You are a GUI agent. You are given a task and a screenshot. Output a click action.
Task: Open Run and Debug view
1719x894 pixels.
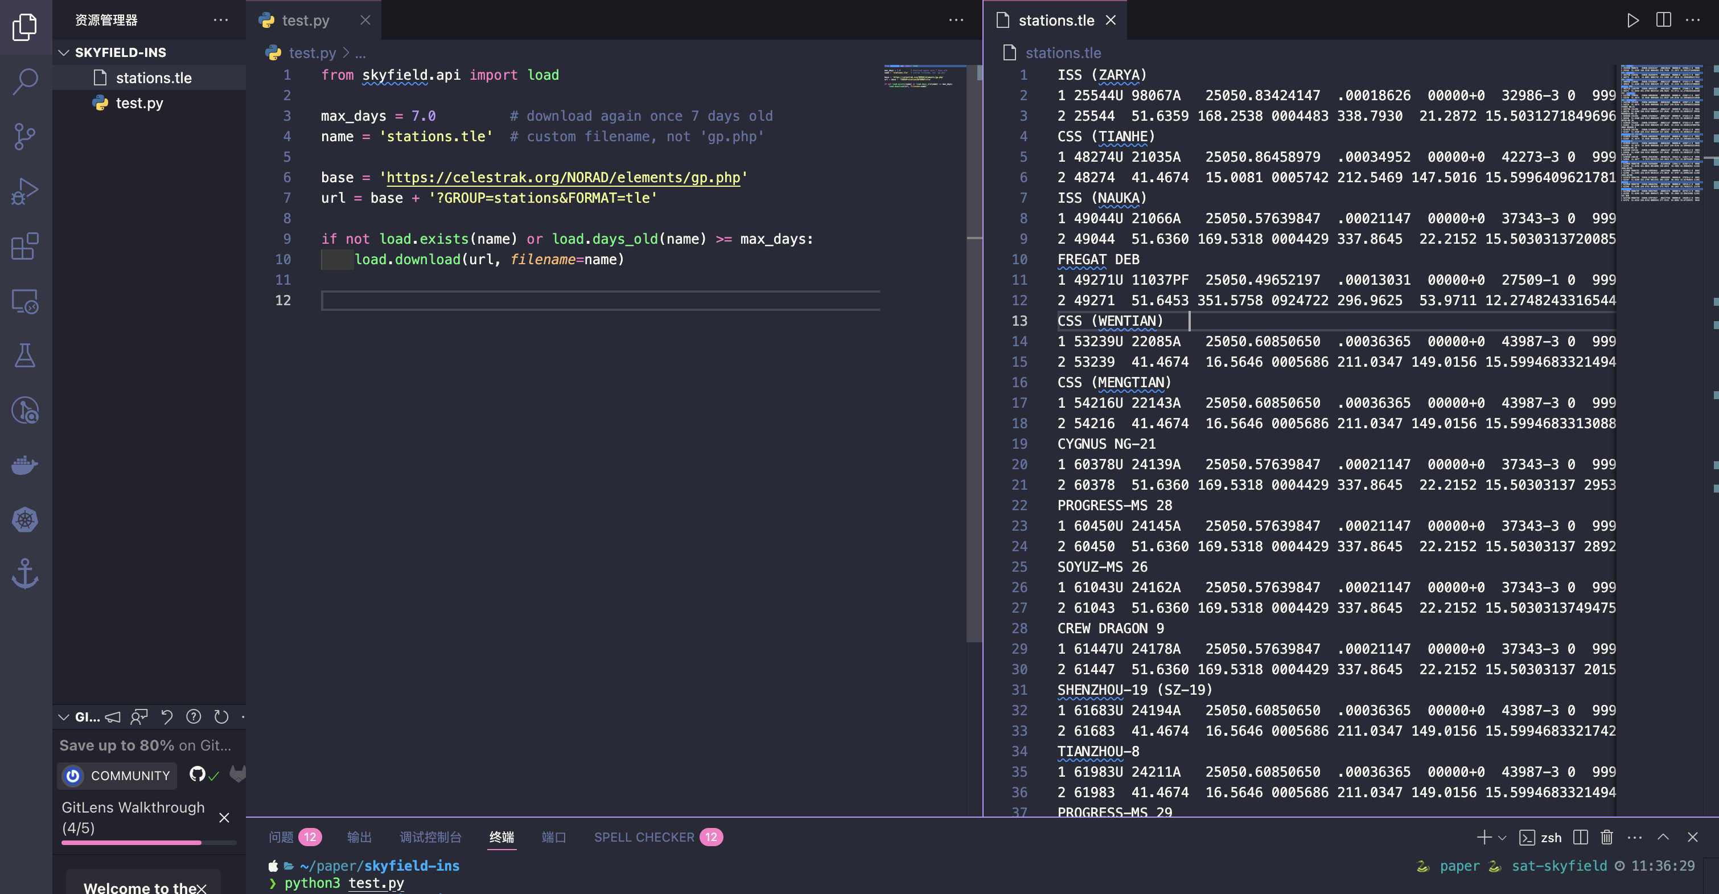[x=26, y=192]
